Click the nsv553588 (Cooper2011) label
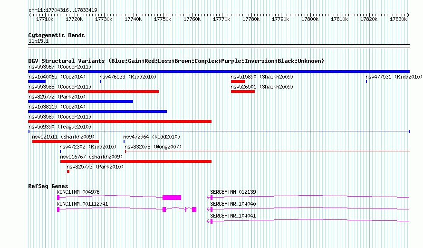The image size is (423, 248). point(60,87)
